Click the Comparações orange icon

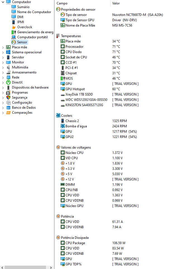pyautogui.click(x=8, y=113)
